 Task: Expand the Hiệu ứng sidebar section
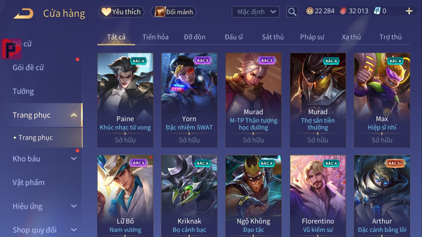[74, 206]
